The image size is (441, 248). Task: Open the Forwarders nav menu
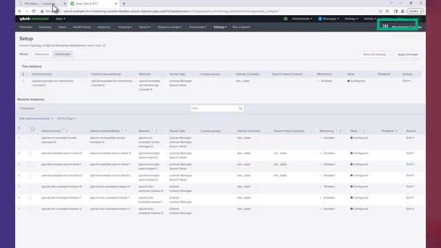[198, 28]
